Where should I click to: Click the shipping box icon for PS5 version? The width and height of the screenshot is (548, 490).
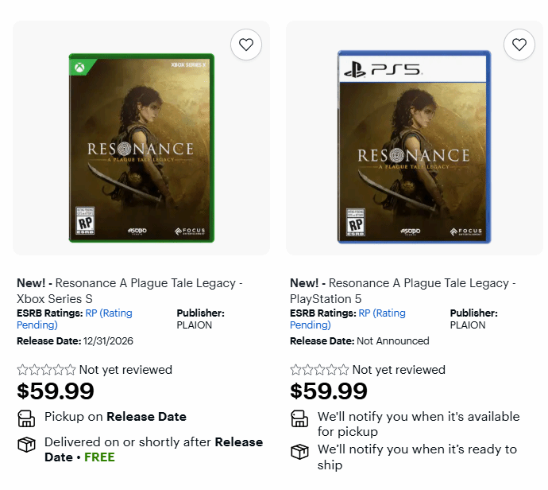(x=299, y=452)
